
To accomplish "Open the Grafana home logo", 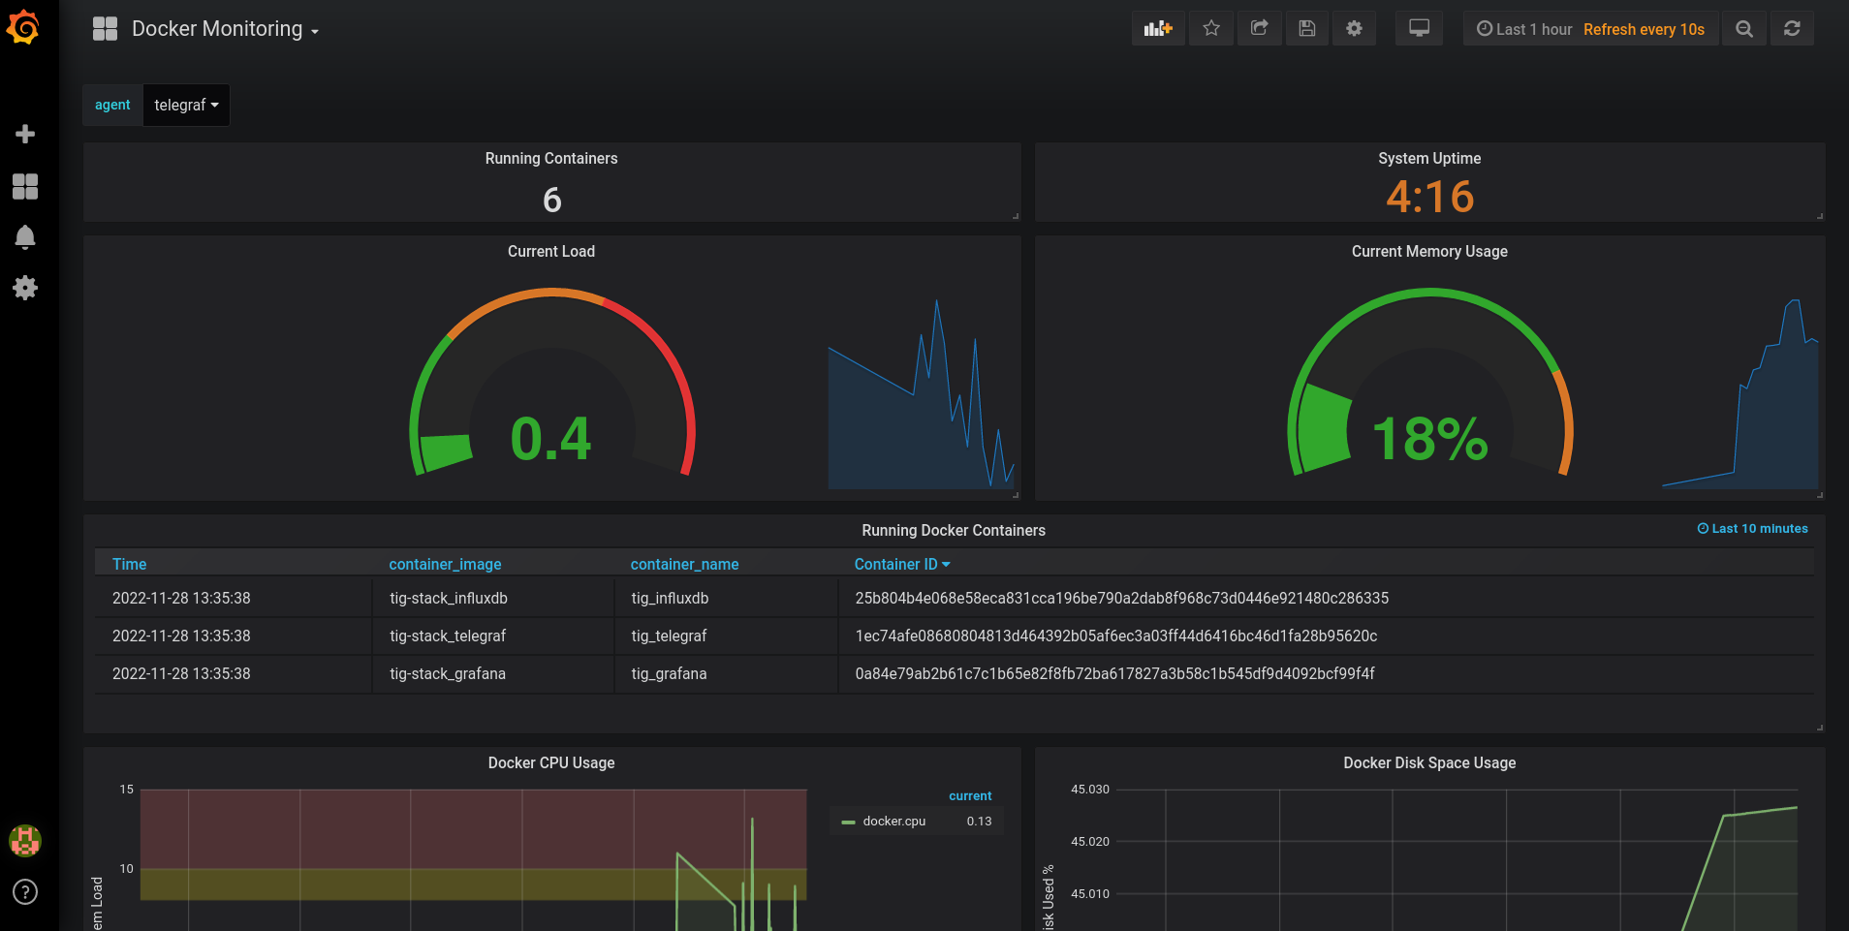I will (x=23, y=27).
